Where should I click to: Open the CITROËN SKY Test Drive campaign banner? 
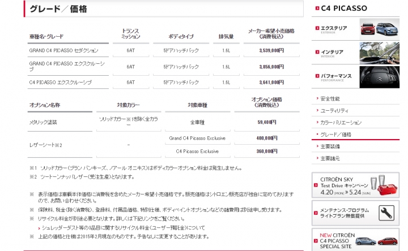tap(355, 185)
